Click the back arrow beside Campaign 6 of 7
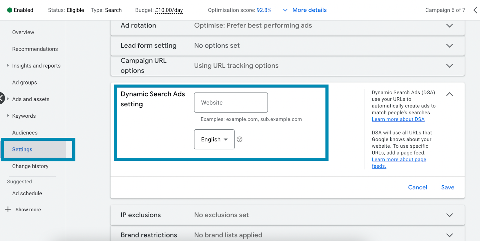 pos(475,10)
